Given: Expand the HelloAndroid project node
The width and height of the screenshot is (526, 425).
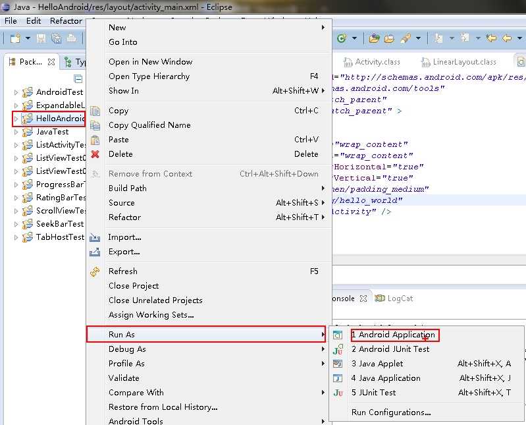Looking at the screenshot, I should pos(16,119).
